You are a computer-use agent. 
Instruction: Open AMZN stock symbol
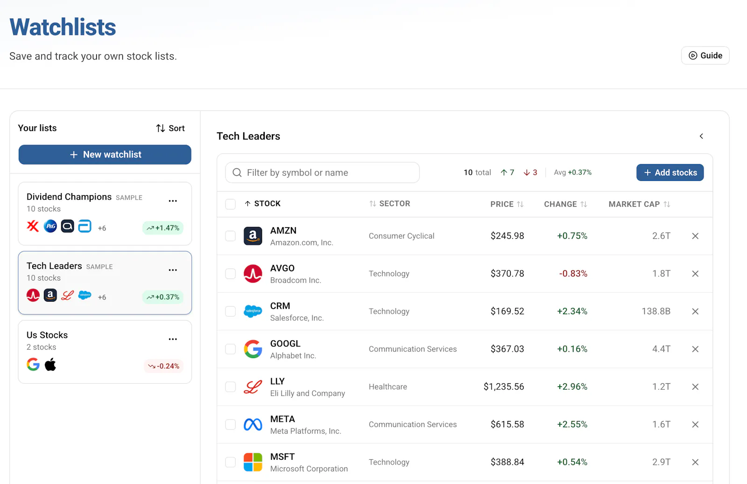coord(283,230)
